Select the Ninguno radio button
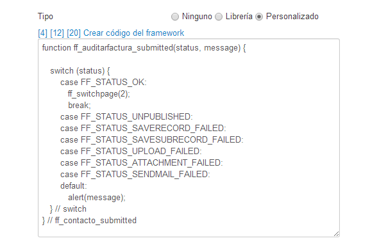Screen dimensions: 370x252 [175, 17]
